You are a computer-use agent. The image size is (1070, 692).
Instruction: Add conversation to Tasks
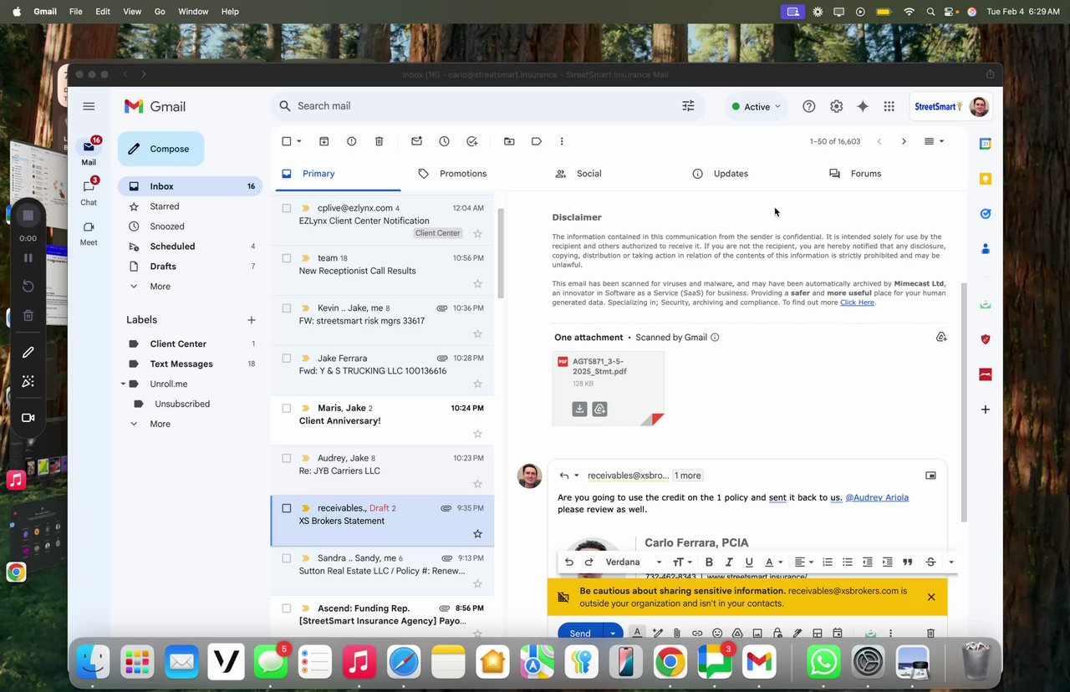click(x=471, y=141)
